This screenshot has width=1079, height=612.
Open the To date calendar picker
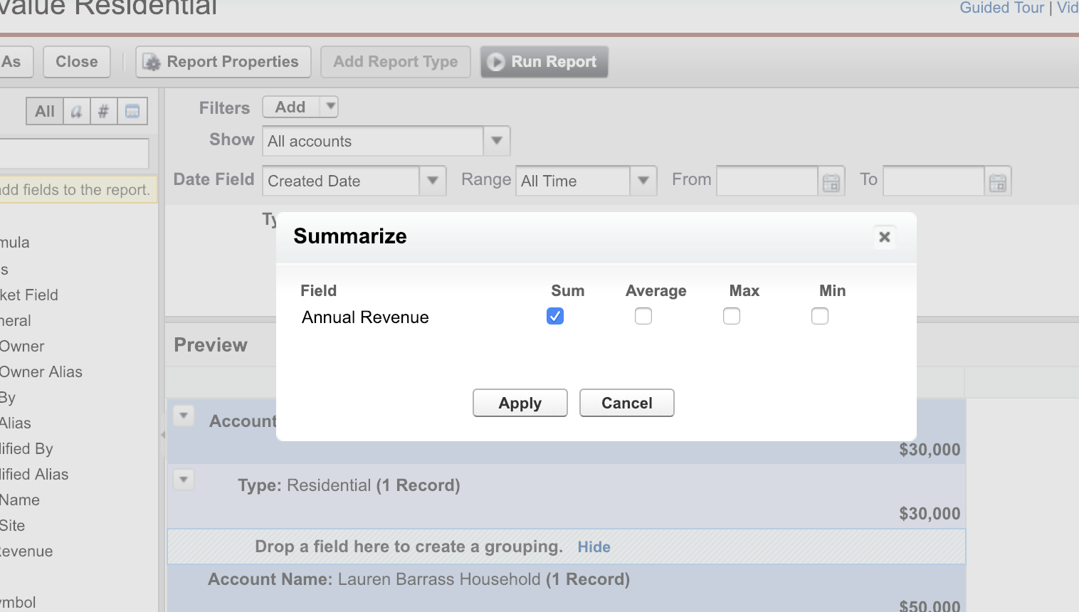[x=998, y=182]
